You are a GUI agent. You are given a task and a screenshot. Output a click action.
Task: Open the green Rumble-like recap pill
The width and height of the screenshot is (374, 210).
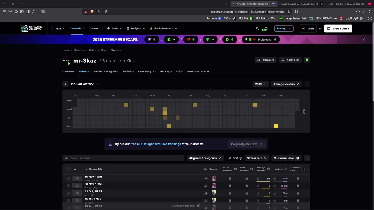tap(210, 39)
